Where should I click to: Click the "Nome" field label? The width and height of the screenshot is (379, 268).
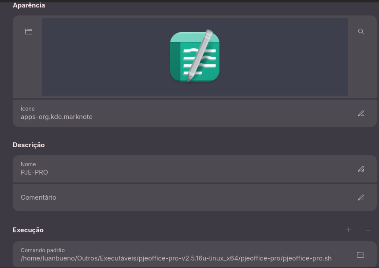click(x=28, y=164)
